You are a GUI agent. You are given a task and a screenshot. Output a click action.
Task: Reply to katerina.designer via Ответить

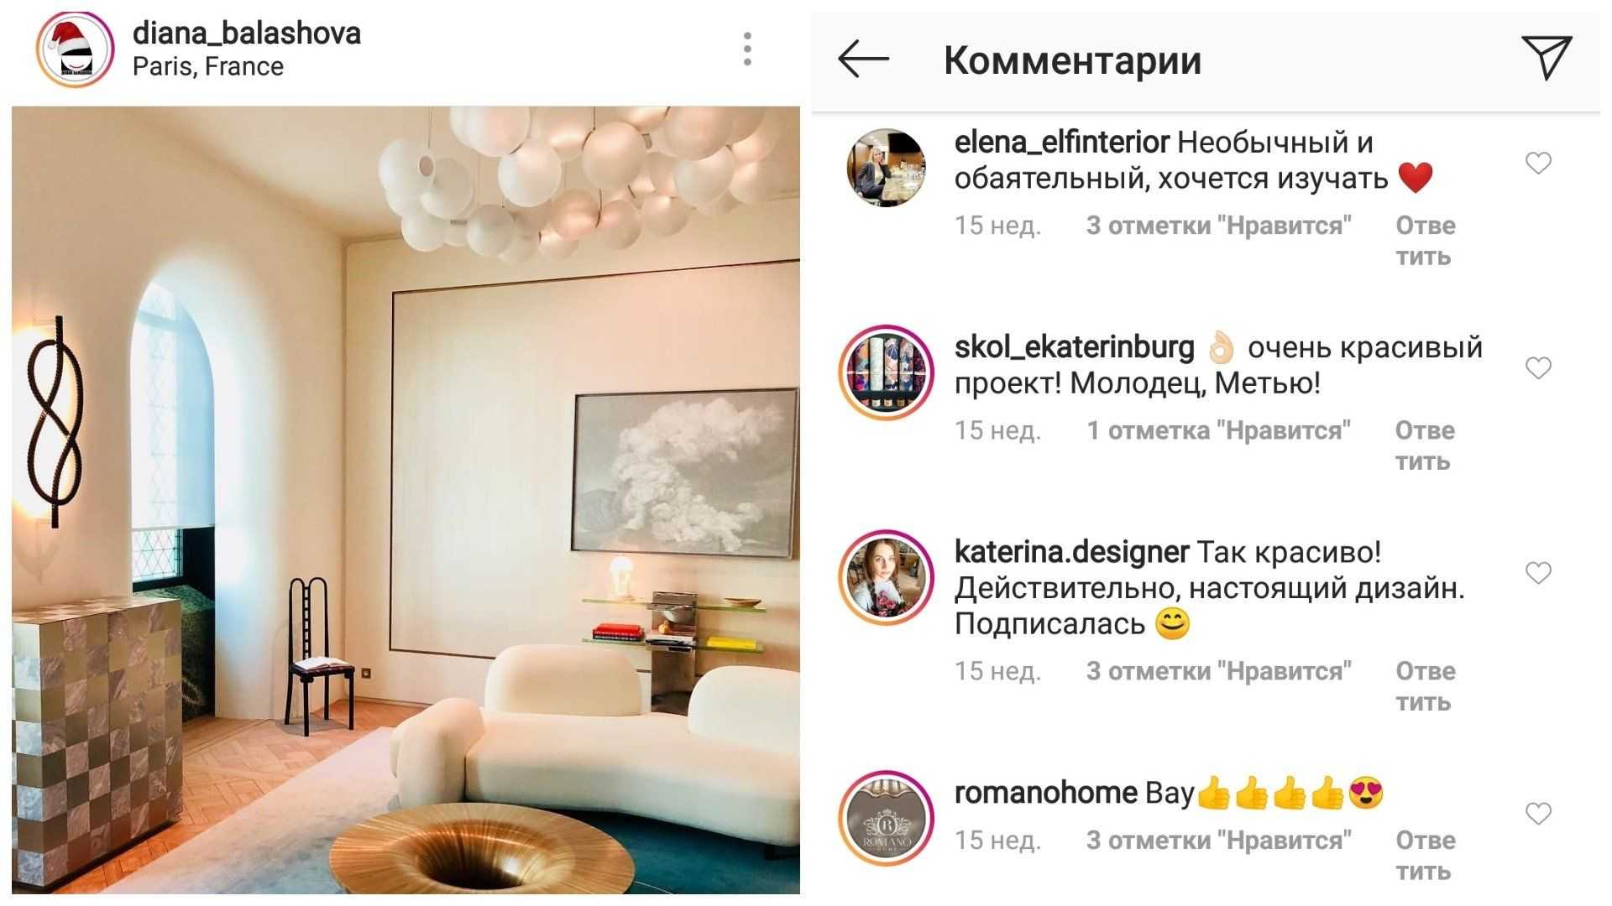1425,686
